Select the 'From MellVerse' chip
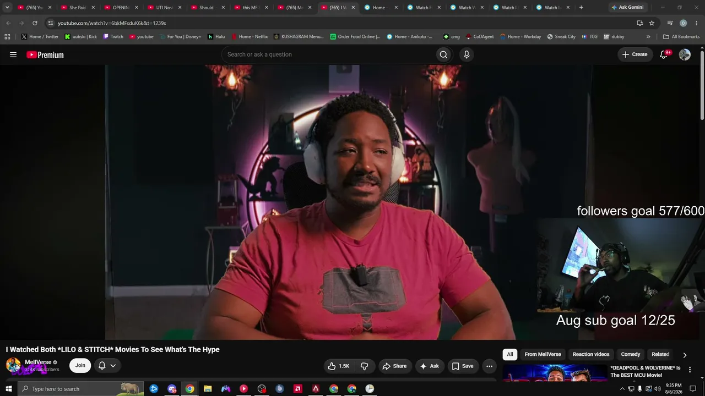This screenshot has height=396, width=705. click(543, 354)
